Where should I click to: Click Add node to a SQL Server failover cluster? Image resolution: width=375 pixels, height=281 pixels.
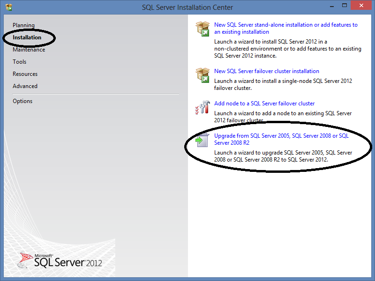(x=264, y=104)
